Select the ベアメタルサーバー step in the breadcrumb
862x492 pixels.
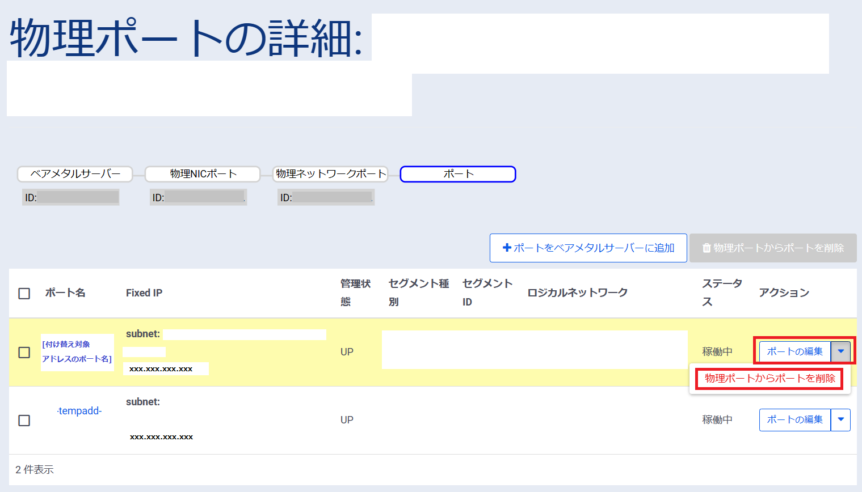(74, 174)
